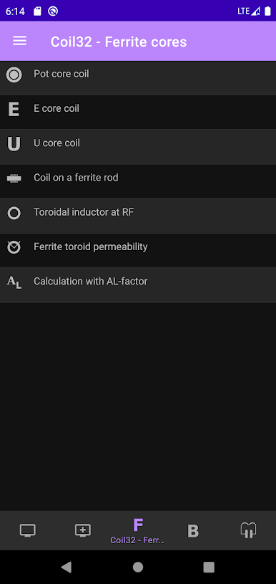Select the Coil32 - Ferrite F tab
Viewport: 276px width, 584px height.
pos(138,530)
